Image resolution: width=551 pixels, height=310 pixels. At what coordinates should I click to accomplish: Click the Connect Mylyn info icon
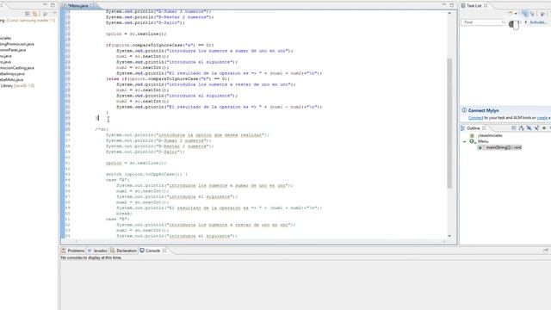click(x=464, y=110)
